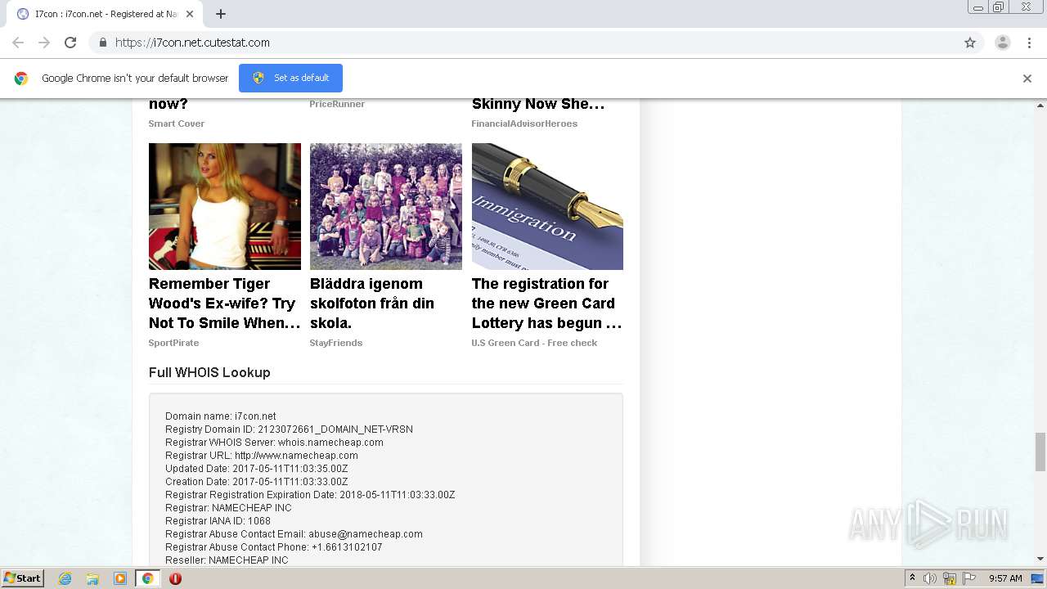Image resolution: width=1047 pixels, height=589 pixels.
Task: Click the FinancialAdvisorHeroes source label
Action: point(524,124)
